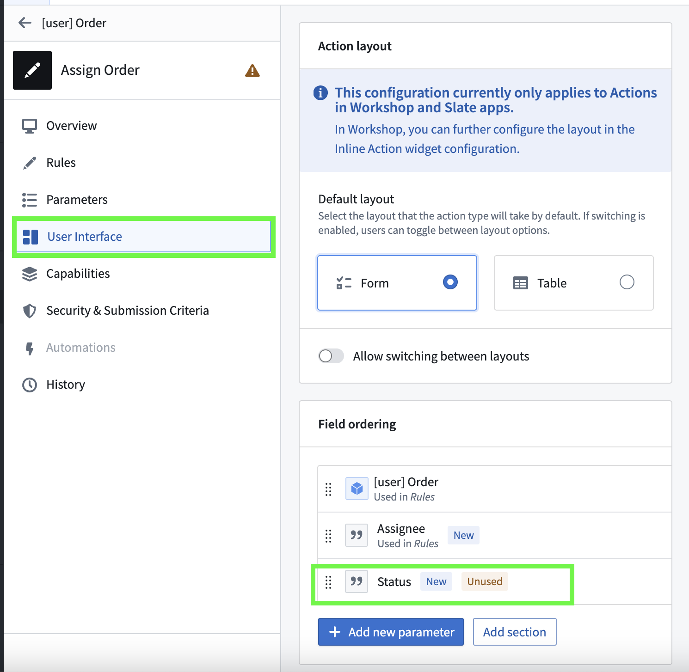Enable Allow switching between layouts toggle
689x672 pixels.
pos(331,356)
